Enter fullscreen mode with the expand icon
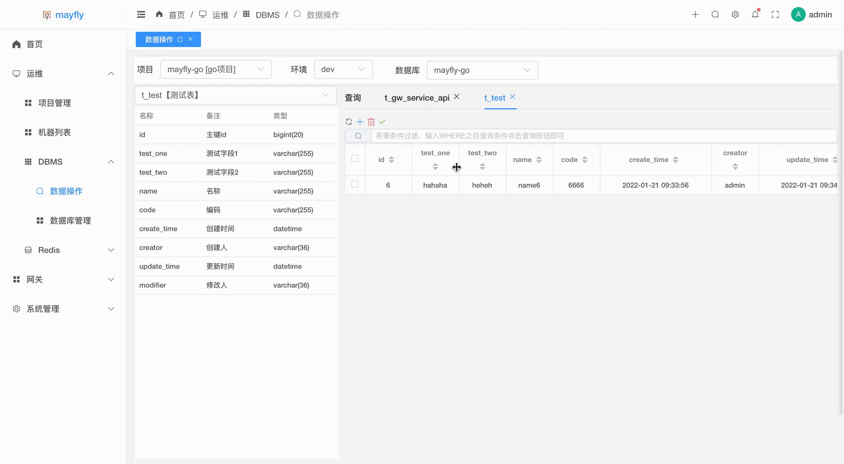 pyautogui.click(x=775, y=14)
